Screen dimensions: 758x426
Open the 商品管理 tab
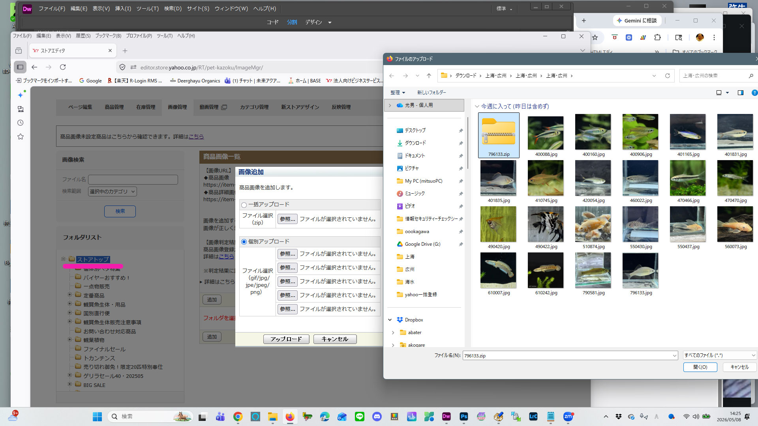[x=114, y=107]
